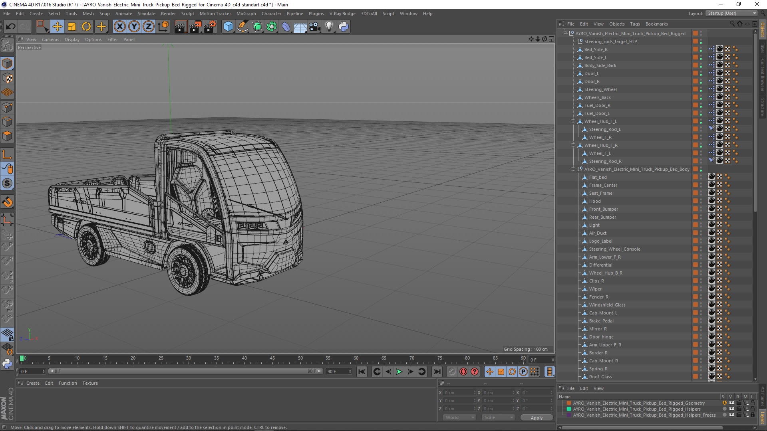Click the Coordinate System icon
The image size is (767, 431).
[x=163, y=27]
